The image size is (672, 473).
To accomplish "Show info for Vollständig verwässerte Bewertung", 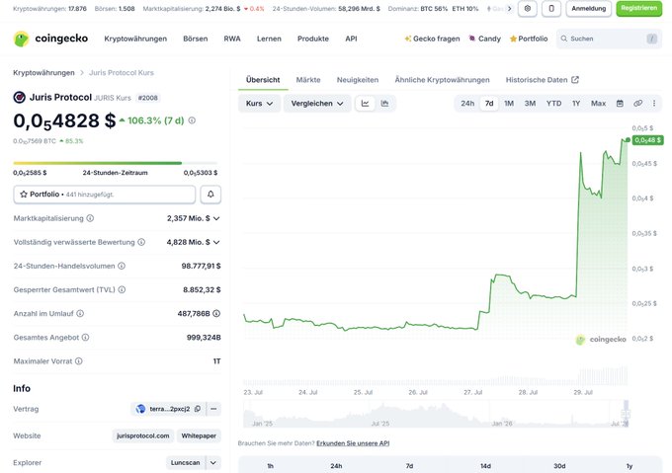I will click(141, 242).
